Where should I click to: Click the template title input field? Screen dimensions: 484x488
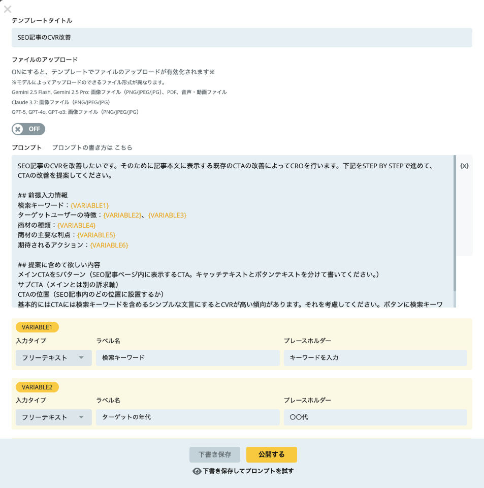click(x=242, y=38)
